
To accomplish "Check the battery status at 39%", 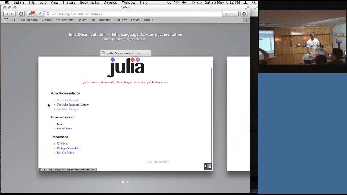I will [196, 2].
